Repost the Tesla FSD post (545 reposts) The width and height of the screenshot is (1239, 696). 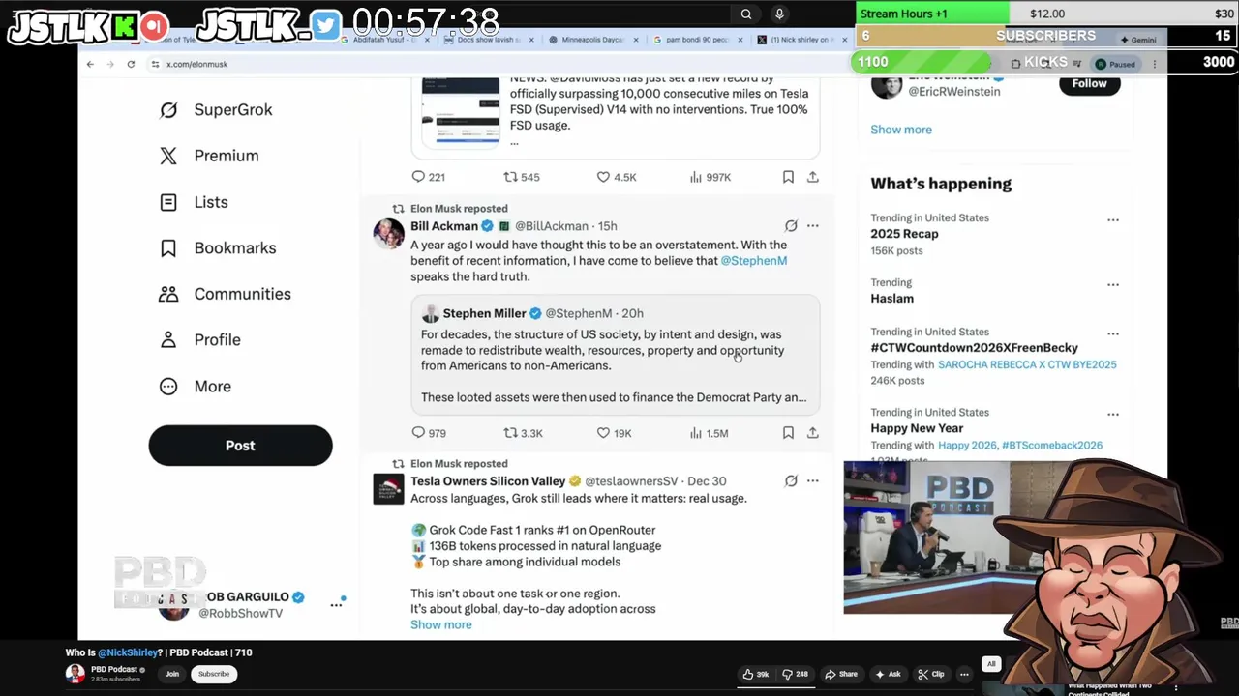522,177
